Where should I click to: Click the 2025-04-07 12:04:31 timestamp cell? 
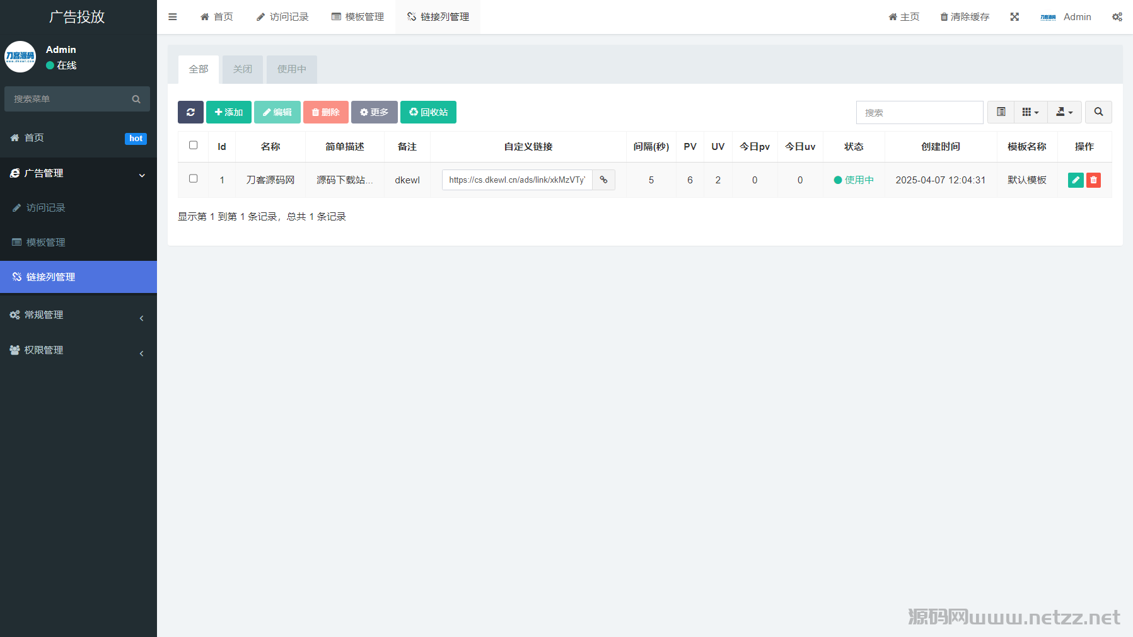(x=941, y=180)
